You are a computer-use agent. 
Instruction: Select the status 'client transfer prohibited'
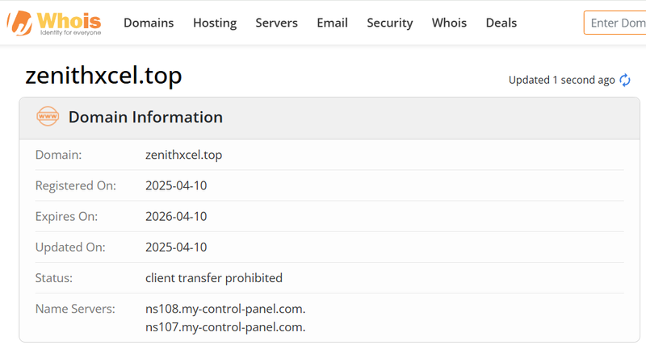[x=214, y=278]
